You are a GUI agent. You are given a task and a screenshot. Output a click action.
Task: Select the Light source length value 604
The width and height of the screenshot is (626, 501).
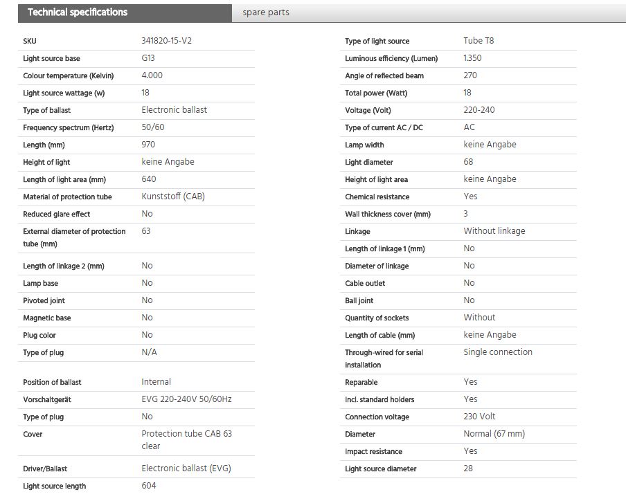(148, 486)
